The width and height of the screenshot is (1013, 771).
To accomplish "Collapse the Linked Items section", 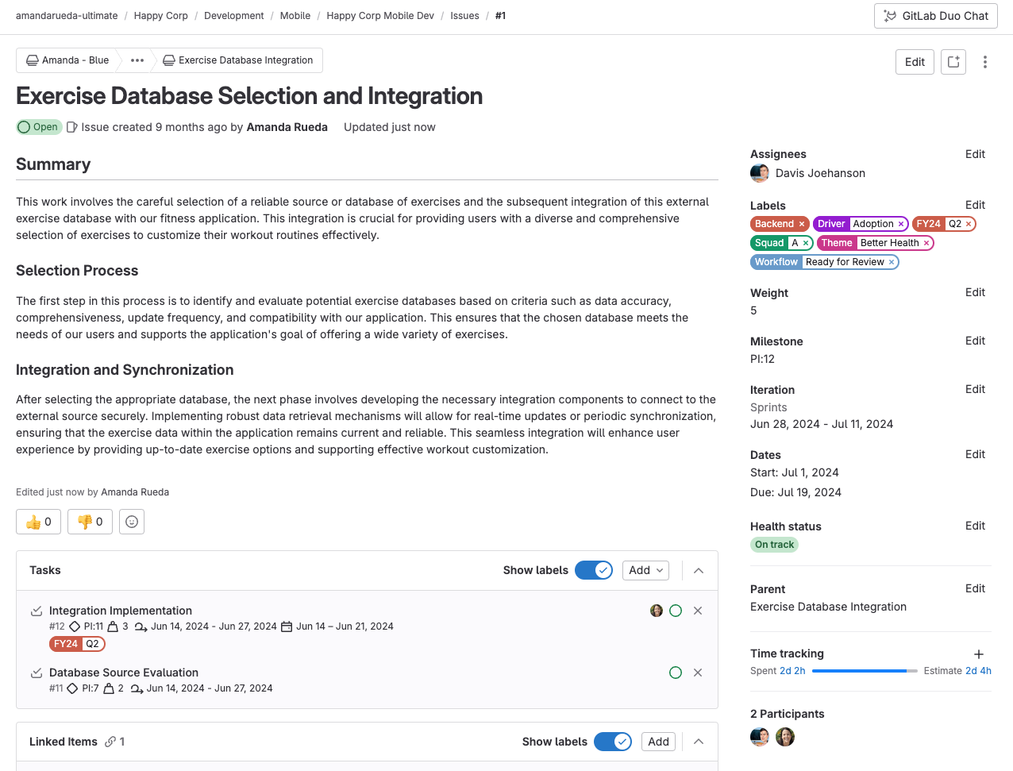I will coord(699,742).
